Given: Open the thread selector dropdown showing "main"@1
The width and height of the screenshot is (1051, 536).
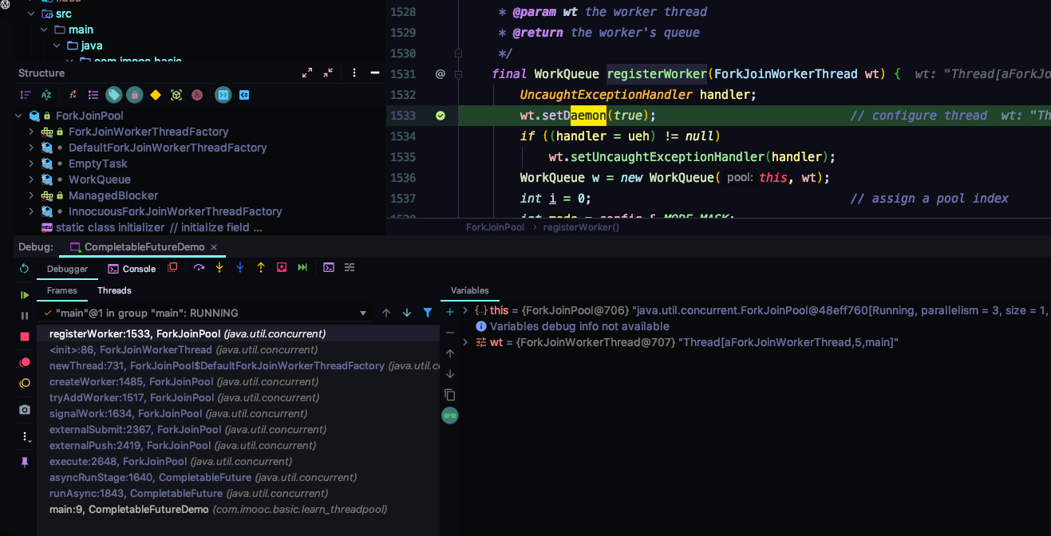Looking at the screenshot, I should tap(363, 313).
